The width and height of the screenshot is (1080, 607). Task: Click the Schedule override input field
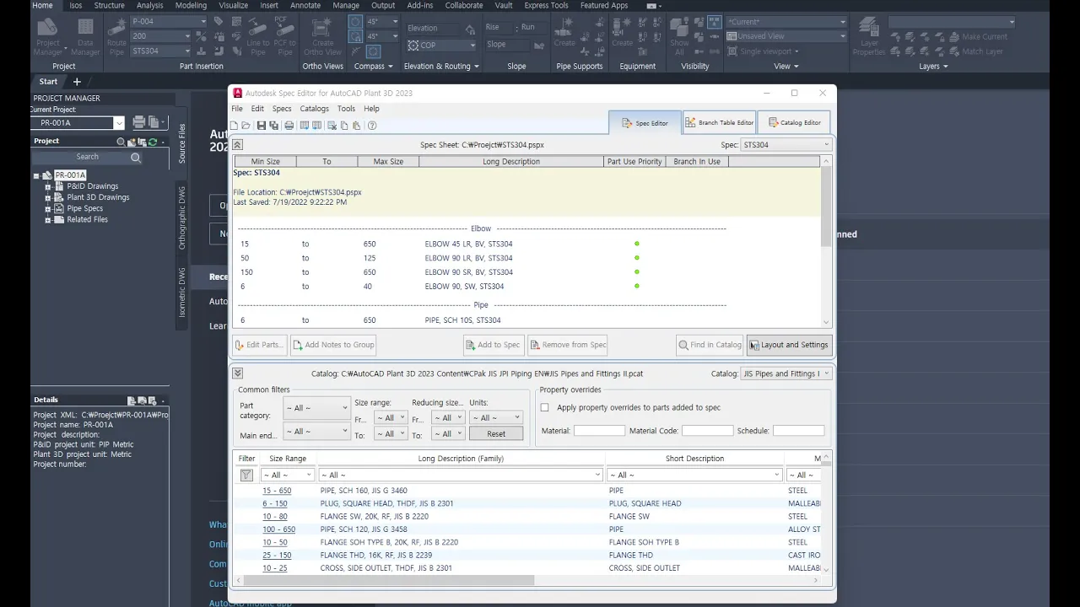coord(798,431)
